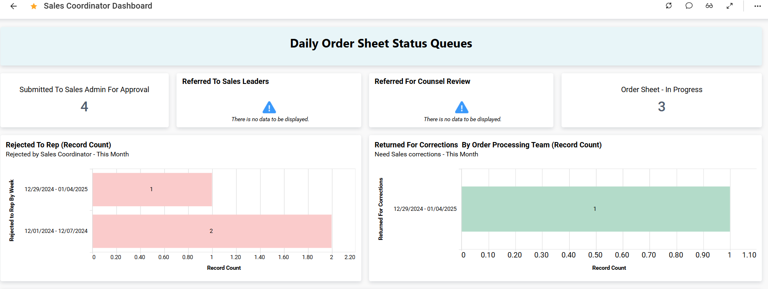
Task: Open Submitted To Sales Admin count 4
Action: pyautogui.click(x=84, y=107)
